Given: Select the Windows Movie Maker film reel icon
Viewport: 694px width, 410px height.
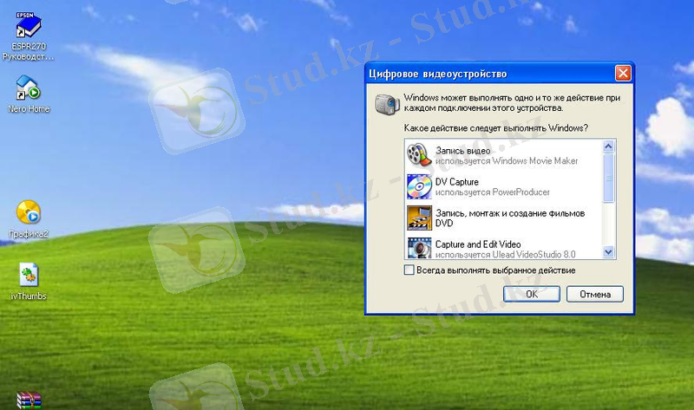Looking at the screenshot, I should coord(419,155).
